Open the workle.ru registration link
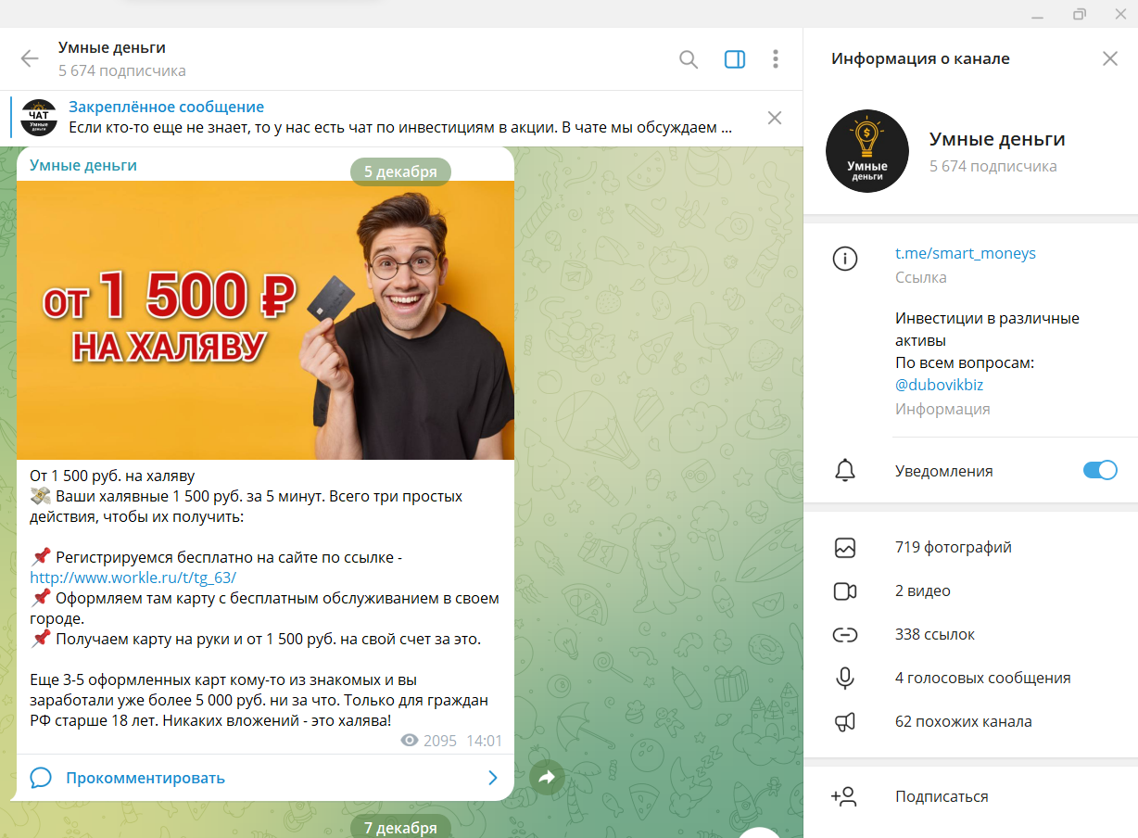 pyautogui.click(x=133, y=577)
